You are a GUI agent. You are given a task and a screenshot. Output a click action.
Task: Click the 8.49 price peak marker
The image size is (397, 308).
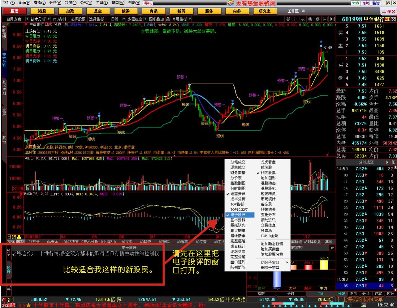pos(327,47)
